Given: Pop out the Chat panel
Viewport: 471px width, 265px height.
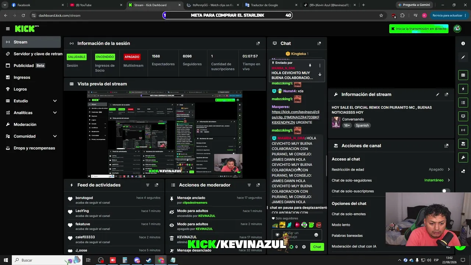Looking at the screenshot, I should point(319,43).
